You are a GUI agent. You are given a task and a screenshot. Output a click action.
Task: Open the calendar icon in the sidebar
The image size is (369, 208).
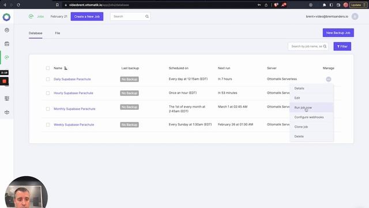click(x=7, y=44)
